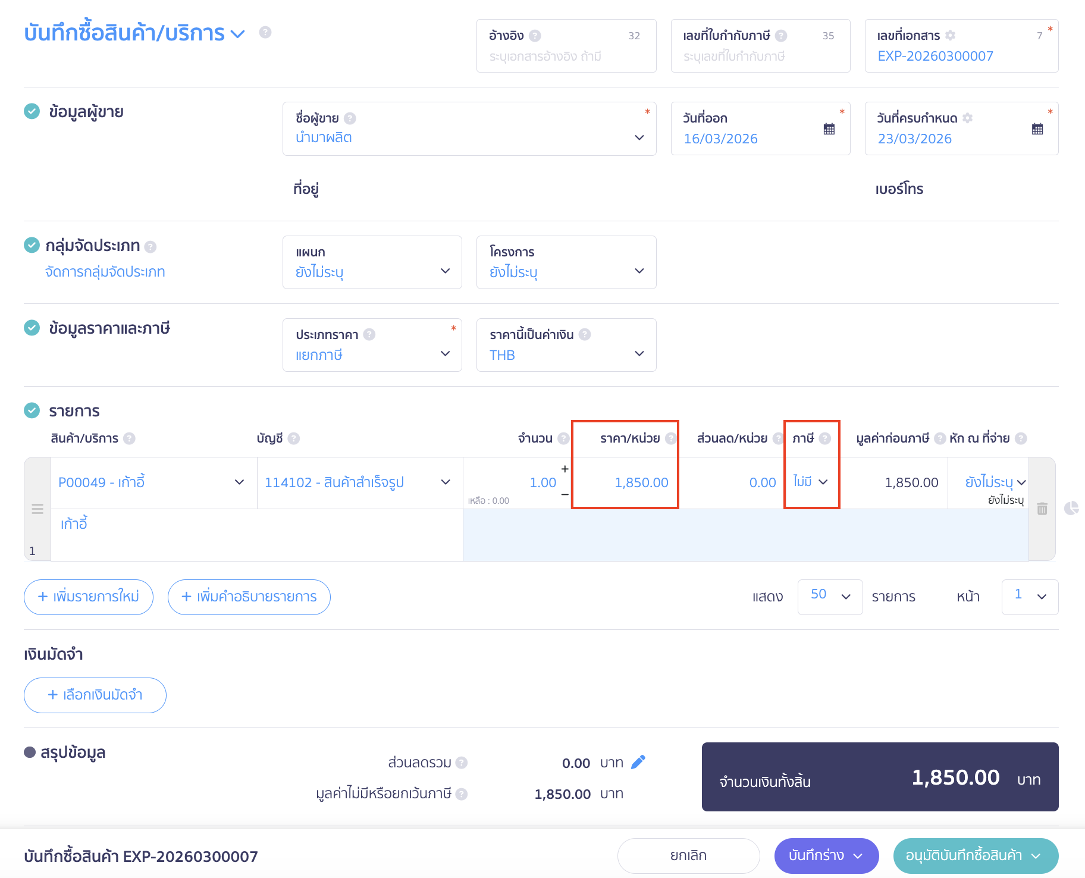Click the อ้างอิง reference input field
The height and width of the screenshot is (878, 1085).
(565, 57)
